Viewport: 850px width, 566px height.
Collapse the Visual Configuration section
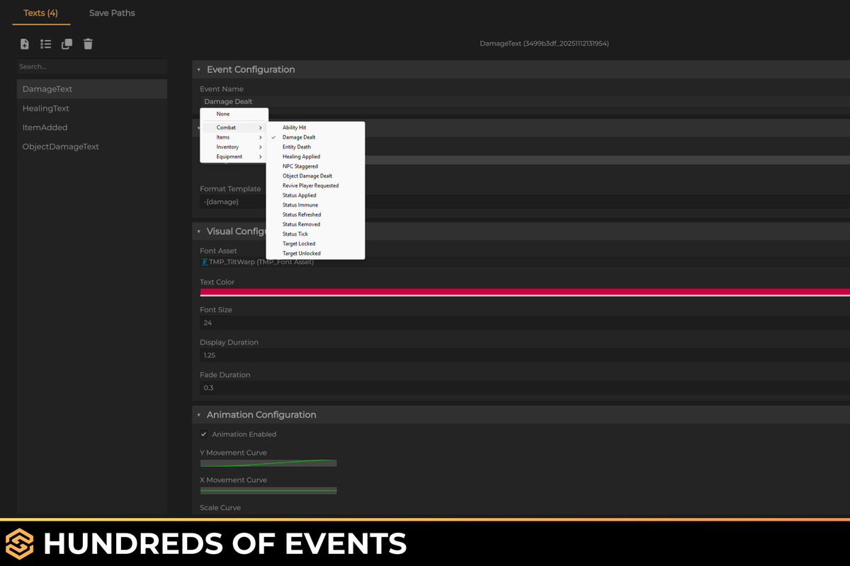(x=197, y=231)
